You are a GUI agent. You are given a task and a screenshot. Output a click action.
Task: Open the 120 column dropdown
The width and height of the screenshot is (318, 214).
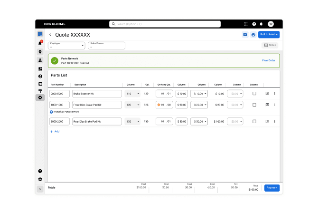[x=132, y=105]
